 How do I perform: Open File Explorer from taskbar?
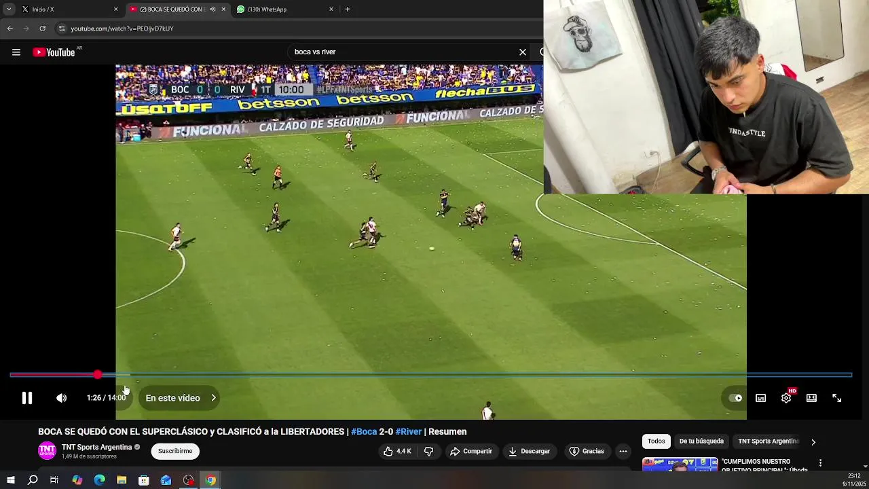click(122, 480)
